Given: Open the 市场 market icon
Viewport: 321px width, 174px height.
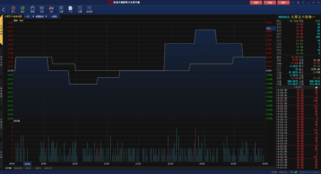Looking at the screenshot, I should 33,10.
